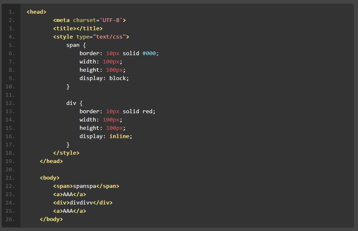Click the closing head tag
This screenshot has height=231, width=358.
[x=51, y=161]
